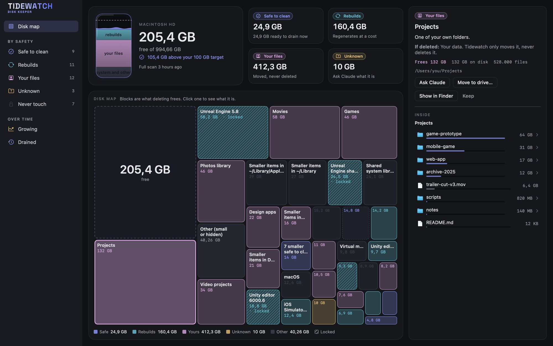The height and width of the screenshot is (346, 553).
Task: Click the Unknown question-folder sidebar icon
Action: (x=11, y=91)
